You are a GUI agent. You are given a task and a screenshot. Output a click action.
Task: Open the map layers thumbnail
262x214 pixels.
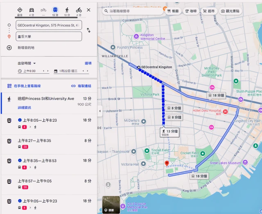pos(111,205)
